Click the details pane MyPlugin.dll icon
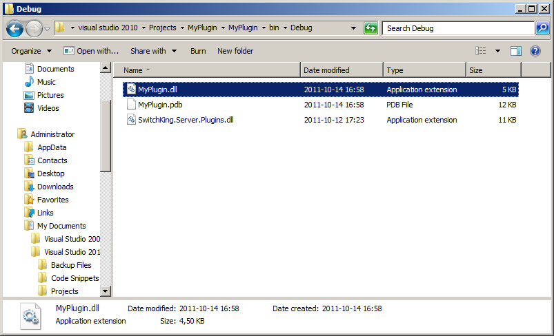 [30, 316]
